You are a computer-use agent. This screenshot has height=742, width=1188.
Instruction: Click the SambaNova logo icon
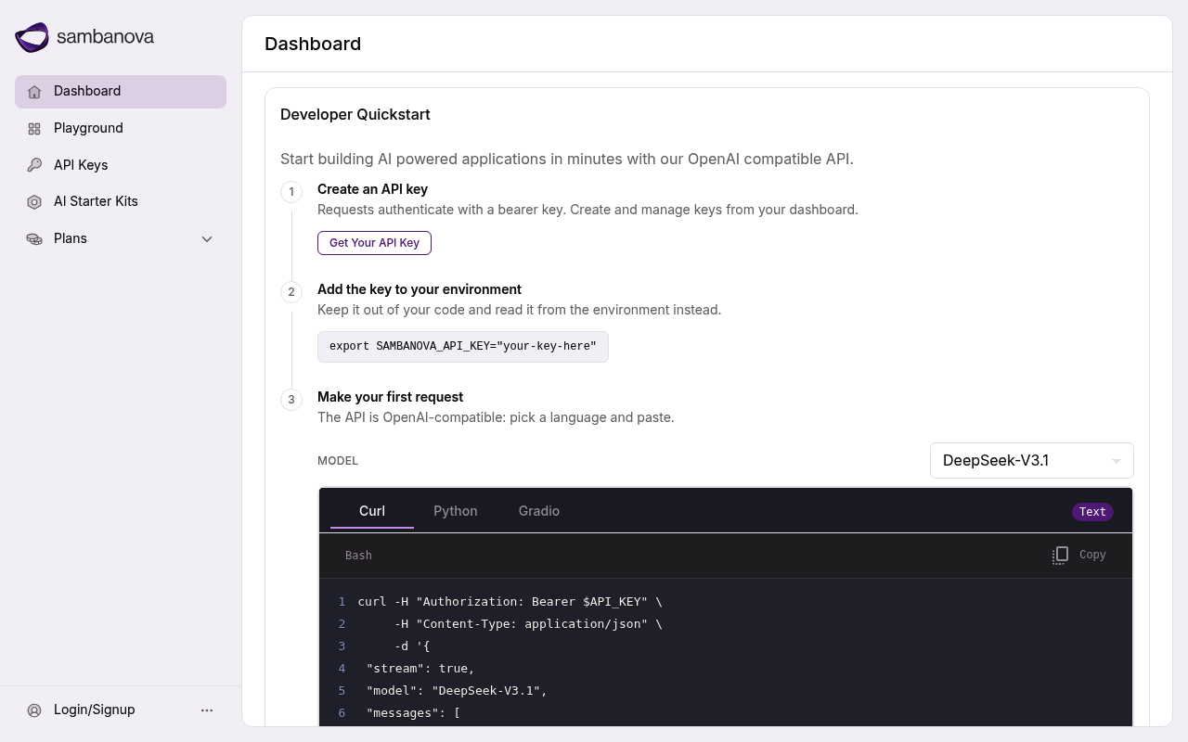pyautogui.click(x=32, y=37)
